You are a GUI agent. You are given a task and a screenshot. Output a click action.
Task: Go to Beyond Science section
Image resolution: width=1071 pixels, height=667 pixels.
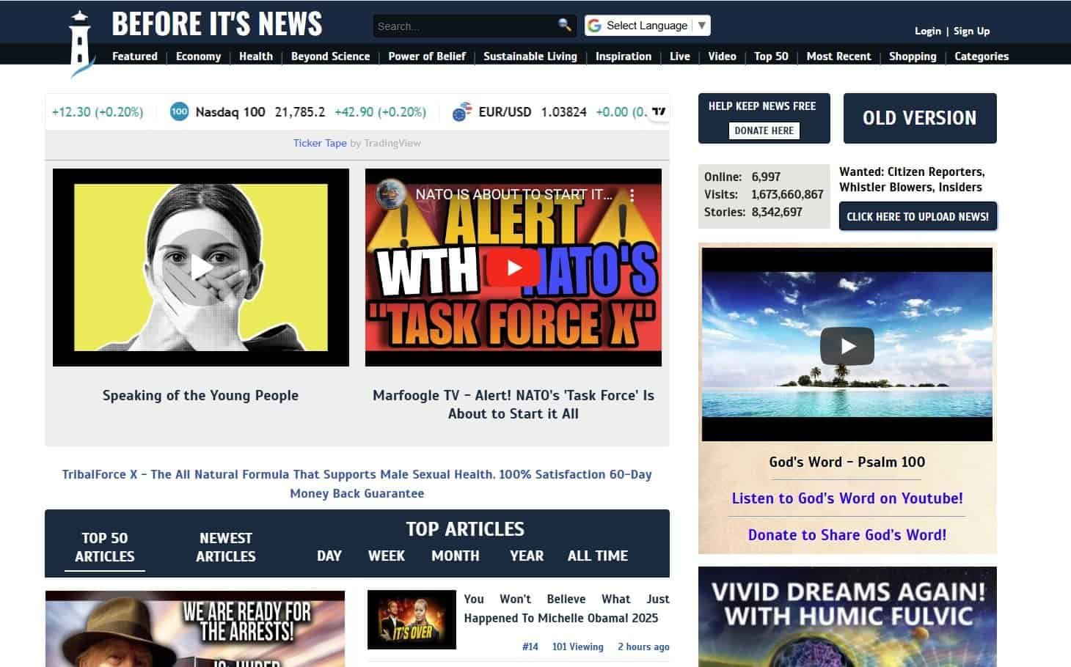[330, 56]
